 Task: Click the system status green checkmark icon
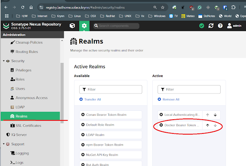point(201,26)
